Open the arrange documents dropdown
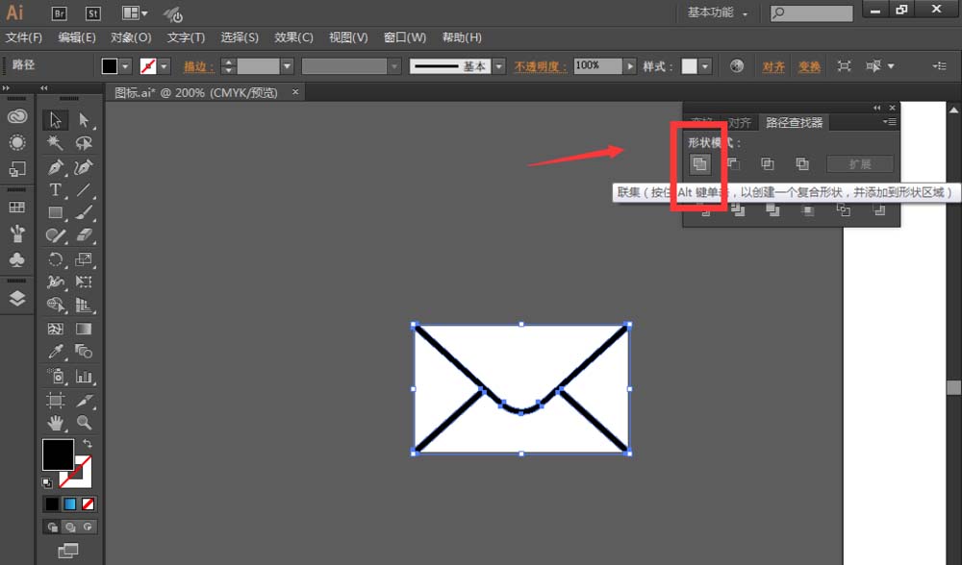This screenshot has width=962, height=565. (135, 12)
